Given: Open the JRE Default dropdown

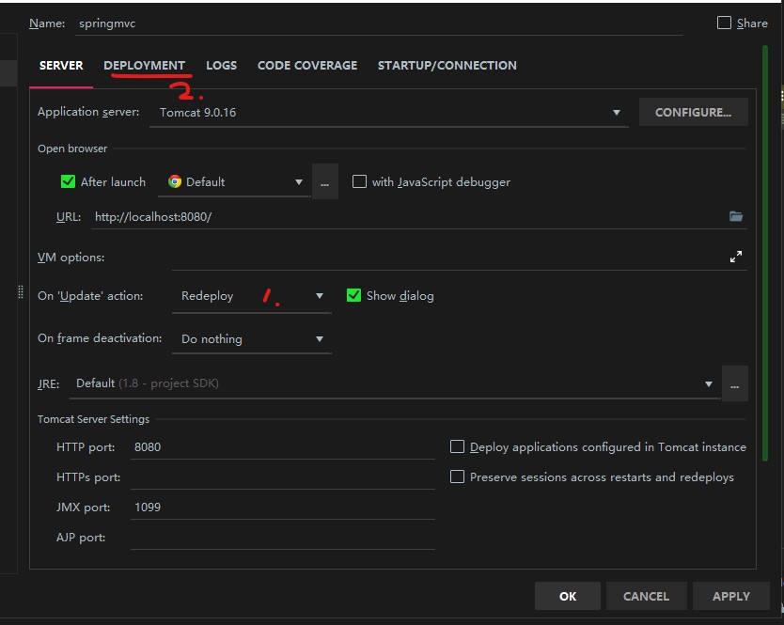Looking at the screenshot, I should [394, 383].
